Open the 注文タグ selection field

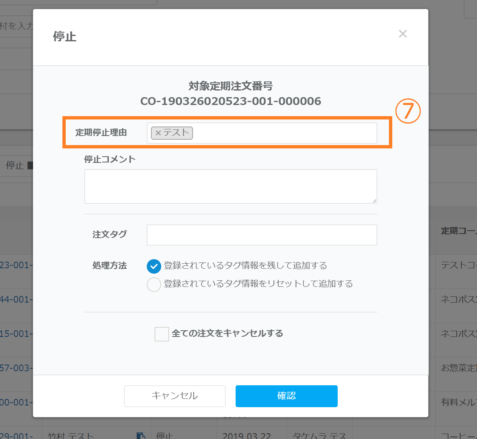262,235
